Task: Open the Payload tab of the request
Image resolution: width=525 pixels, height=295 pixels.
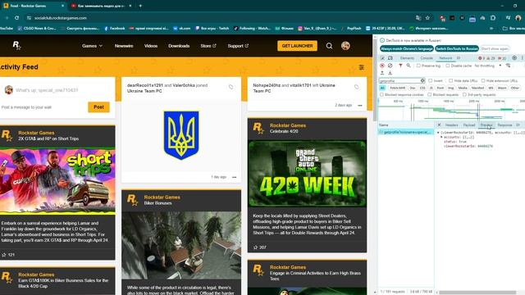Action: pos(469,125)
